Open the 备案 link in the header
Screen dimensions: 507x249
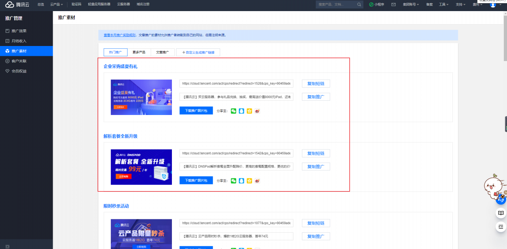(429, 4)
